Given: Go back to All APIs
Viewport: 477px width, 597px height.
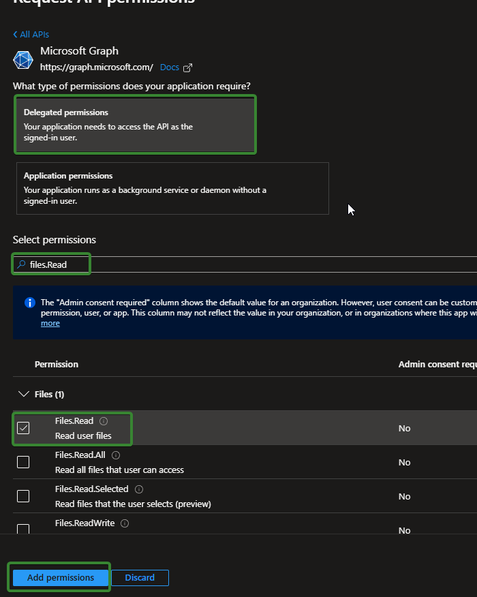Looking at the screenshot, I should 31,34.
